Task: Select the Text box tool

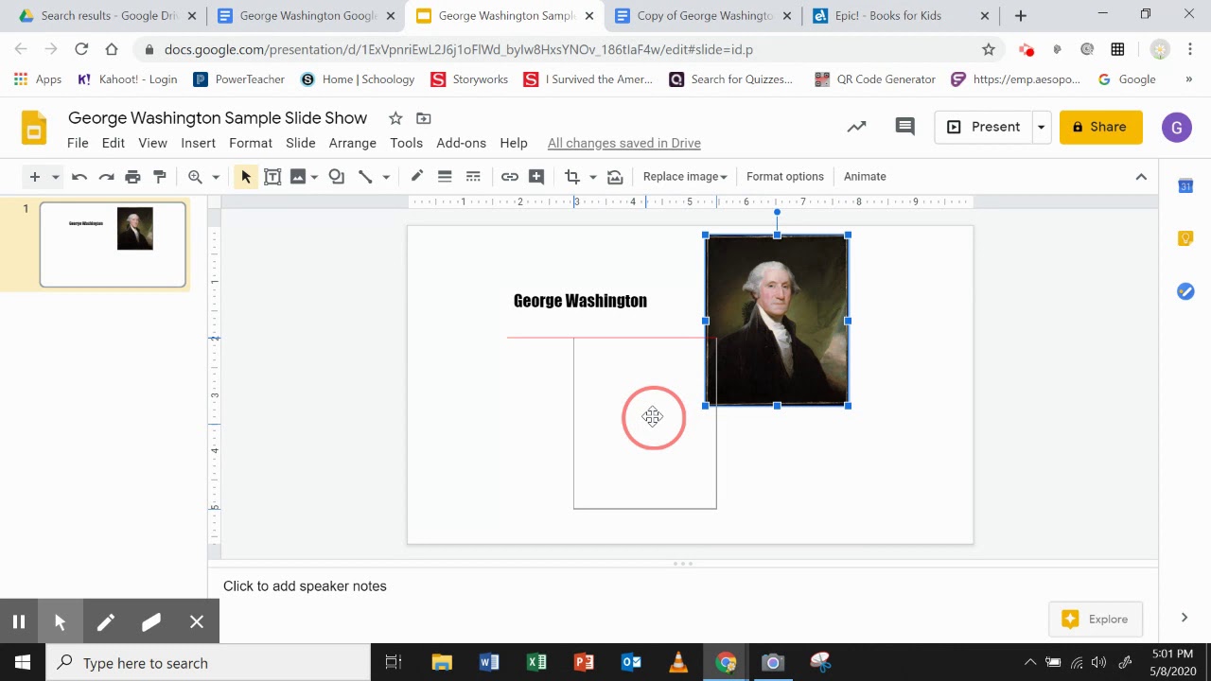Action: coord(272,177)
